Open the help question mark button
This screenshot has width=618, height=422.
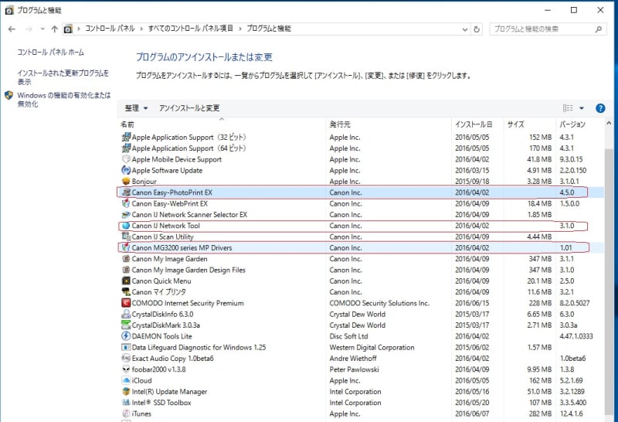600,108
